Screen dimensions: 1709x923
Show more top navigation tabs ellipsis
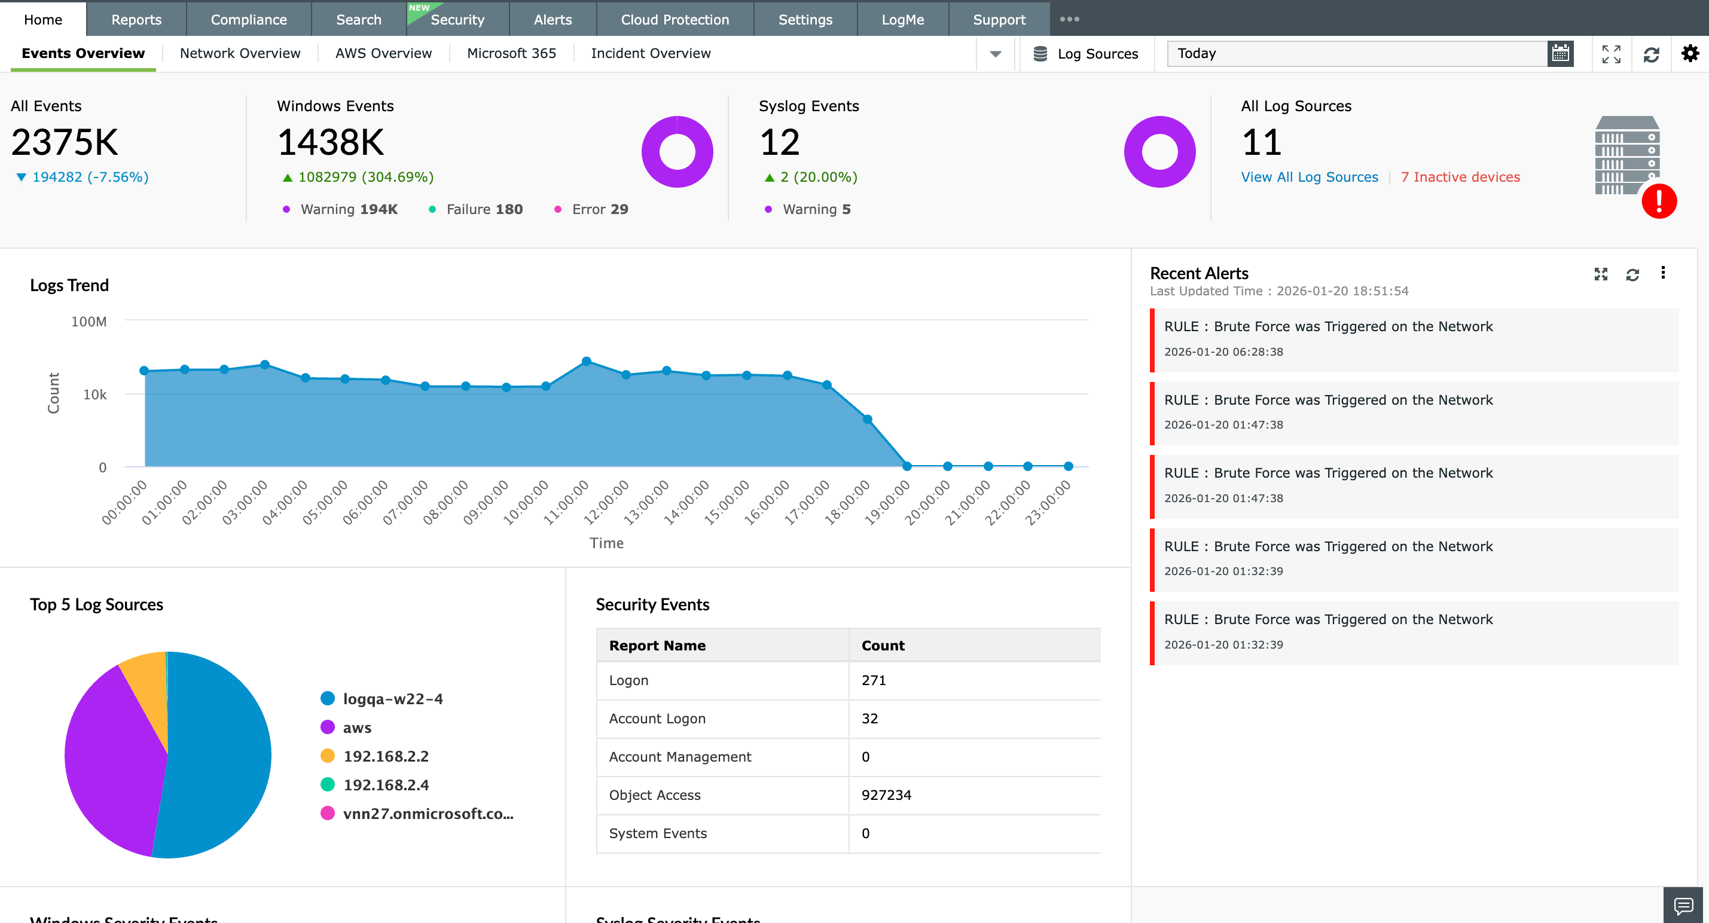(1069, 19)
